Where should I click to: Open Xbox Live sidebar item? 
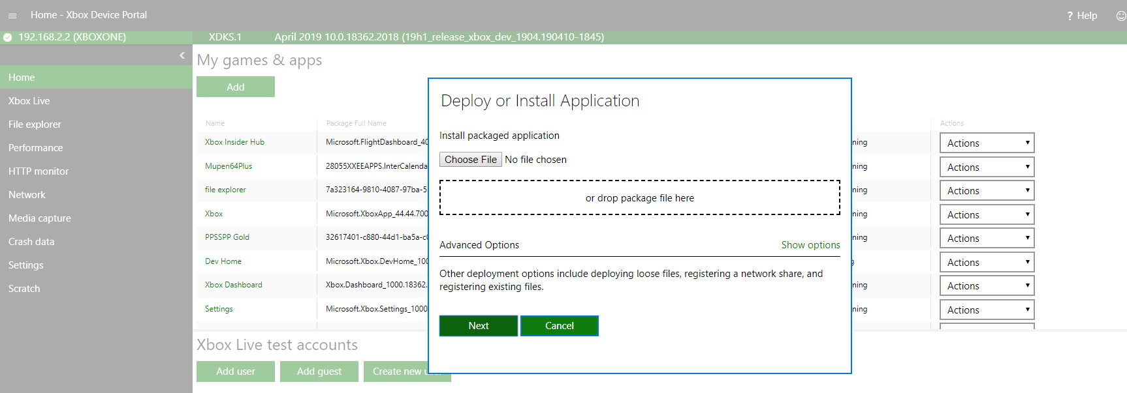pyautogui.click(x=29, y=101)
